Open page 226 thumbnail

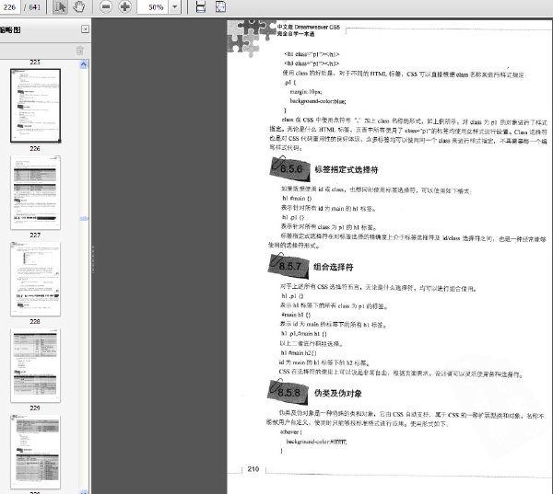(35, 106)
